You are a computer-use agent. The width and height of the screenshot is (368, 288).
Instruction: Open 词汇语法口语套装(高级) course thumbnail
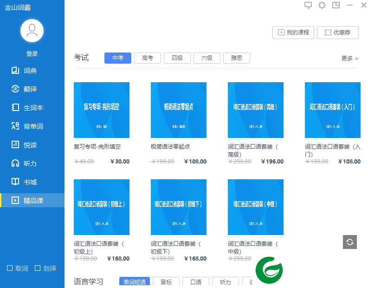pos(256,110)
